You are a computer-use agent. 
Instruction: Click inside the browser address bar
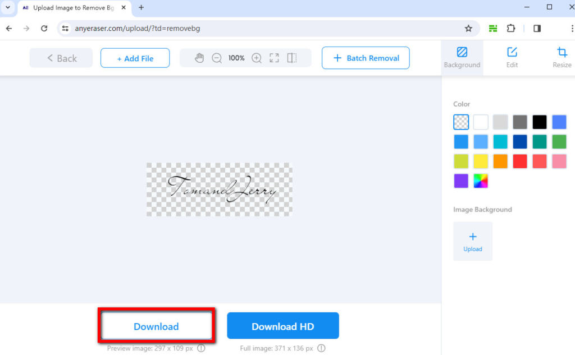(x=168, y=28)
